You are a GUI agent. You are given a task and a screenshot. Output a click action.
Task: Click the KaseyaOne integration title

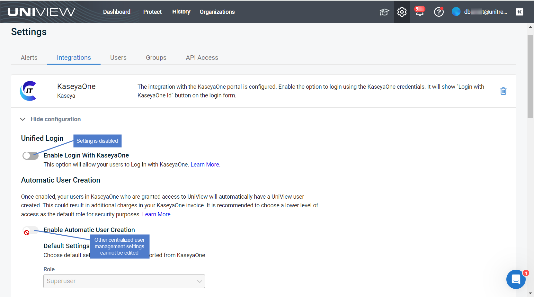pyautogui.click(x=76, y=86)
